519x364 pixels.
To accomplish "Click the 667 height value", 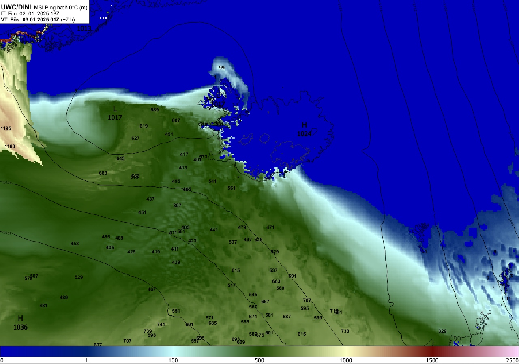I will 265,302.
